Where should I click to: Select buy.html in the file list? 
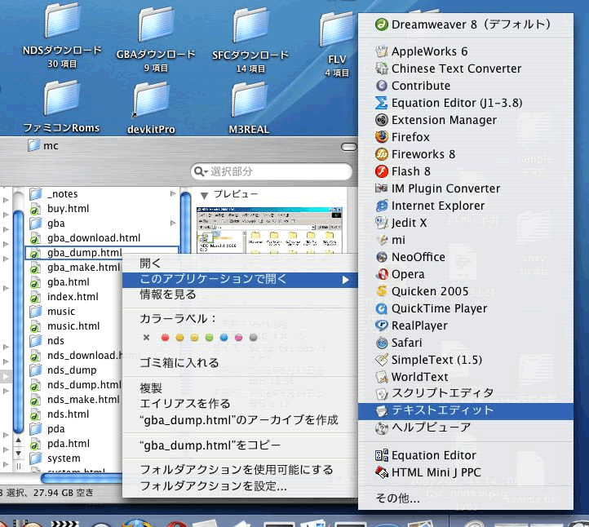pos(102,209)
